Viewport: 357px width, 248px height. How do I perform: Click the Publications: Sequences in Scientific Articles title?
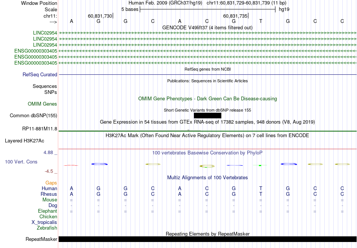pyautogui.click(x=207, y=81)
